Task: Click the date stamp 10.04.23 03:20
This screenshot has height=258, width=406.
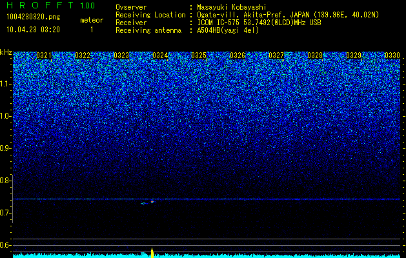Action: 33,30
